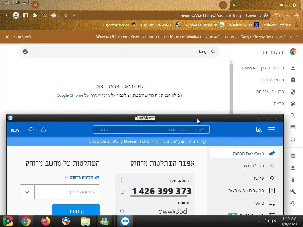
Task: Open TeamViewer notifications bell
Action: point(43,130)
